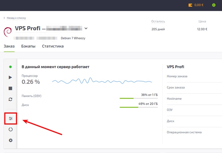The image size is (222, 153).
Task: Reboot the server with refresh arrows icon
Action: [x=10, y=99]
